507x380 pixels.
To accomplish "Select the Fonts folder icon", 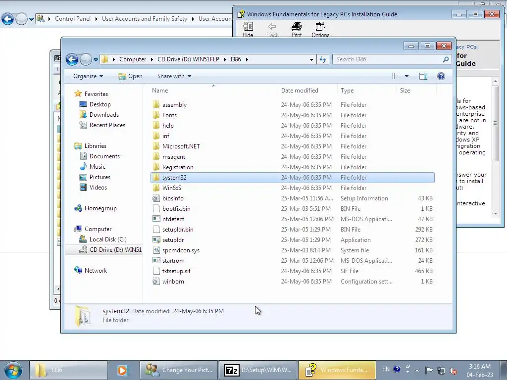I will (x=156, y=115).
